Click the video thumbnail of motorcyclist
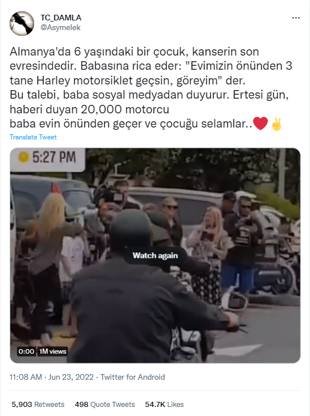The height and width of the screenshot is (416, 310). (x=155, y=255)
